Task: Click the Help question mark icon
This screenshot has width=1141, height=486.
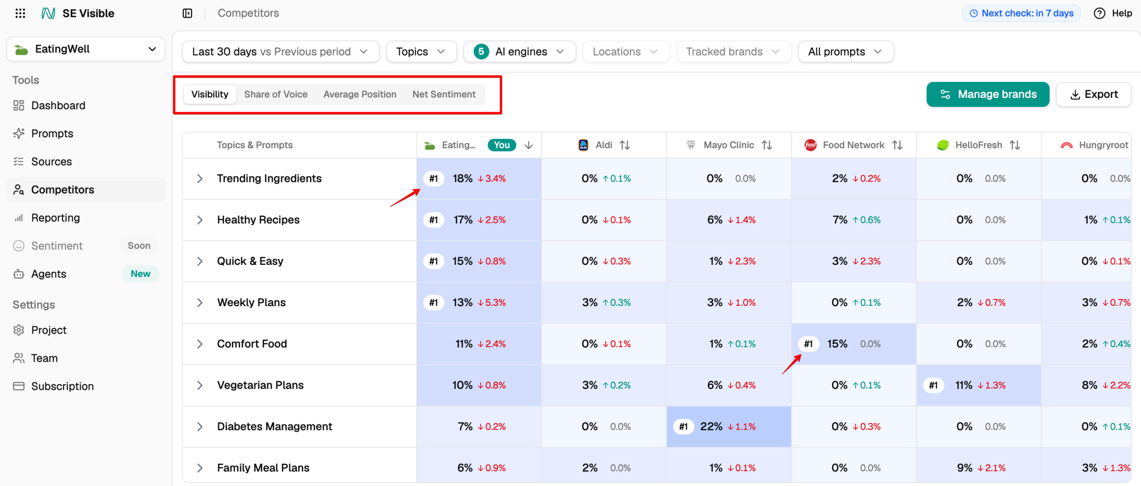Action: [x=1099, y=13]
